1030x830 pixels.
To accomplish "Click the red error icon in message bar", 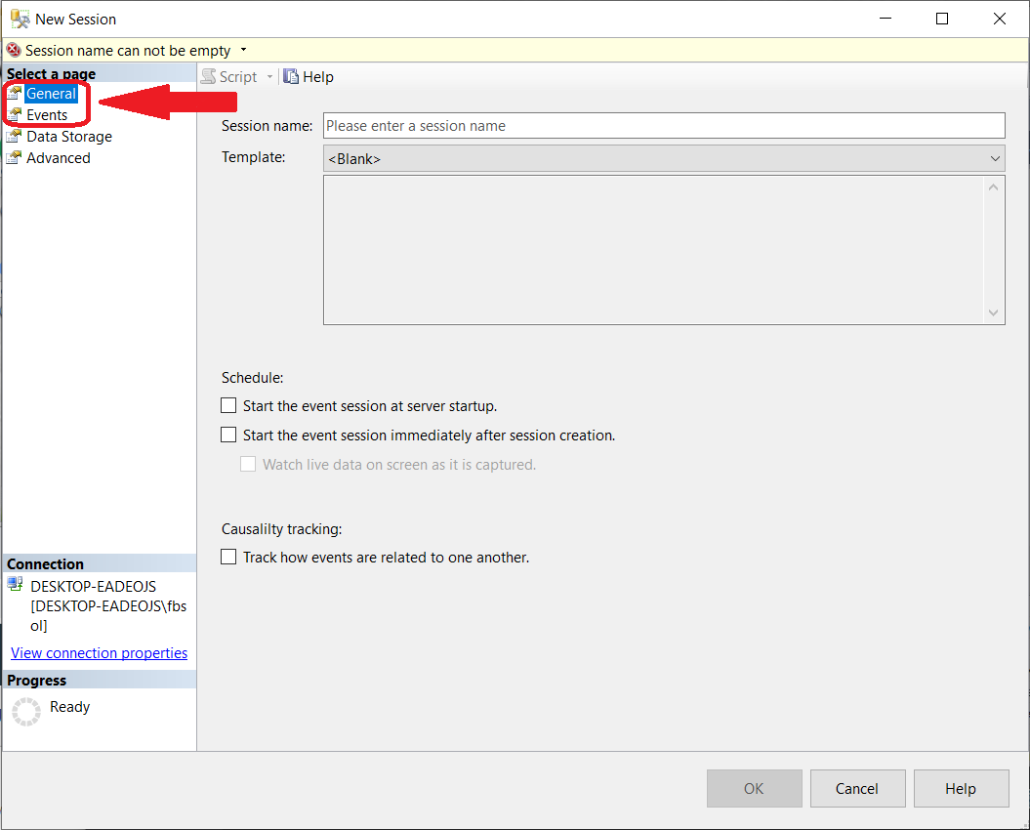I will tap(13, 50).
